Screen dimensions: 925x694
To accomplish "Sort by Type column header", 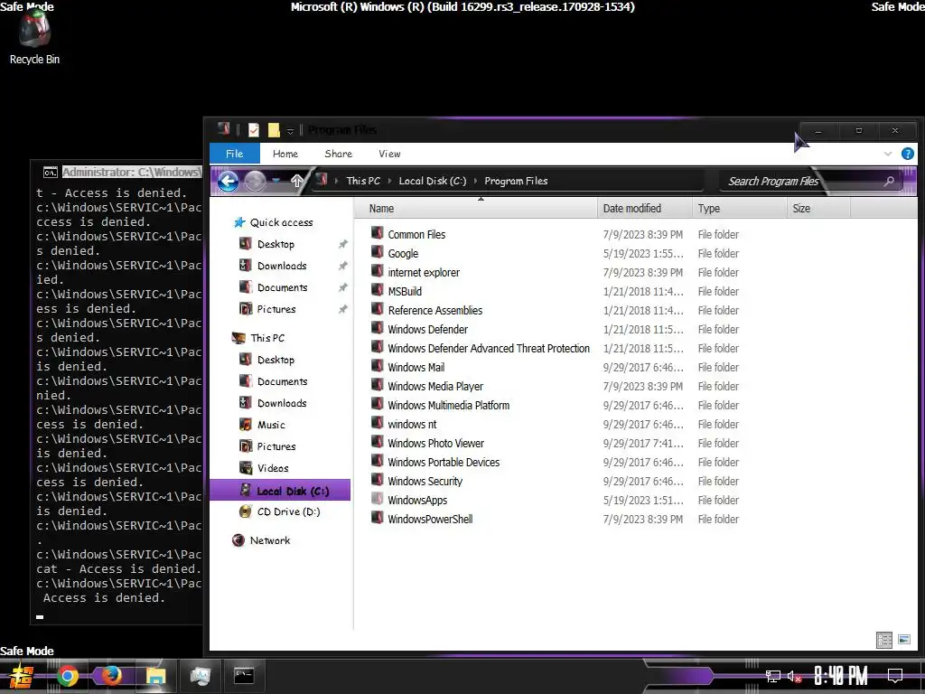I will pyautogui.click(x=739, y=209).
